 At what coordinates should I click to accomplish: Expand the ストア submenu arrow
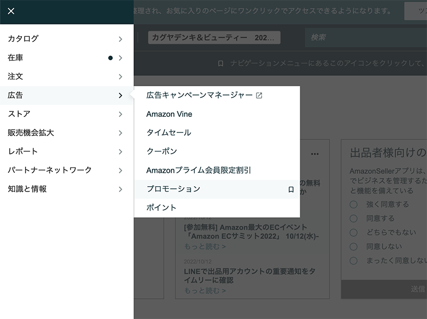point(121,114)
